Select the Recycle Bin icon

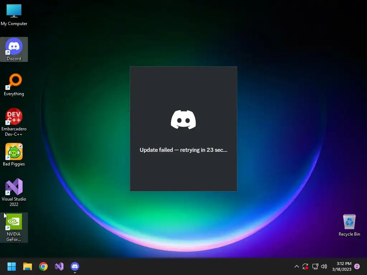click(x=349, y=225)
